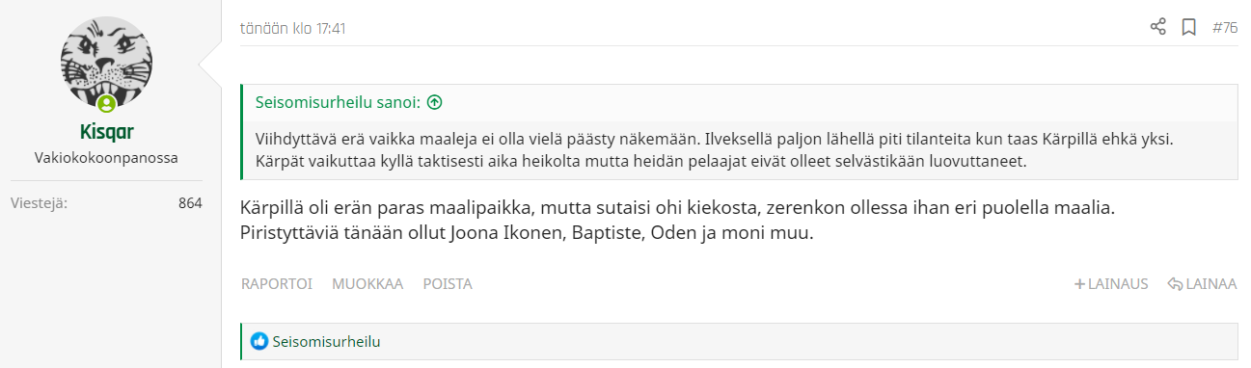
Task: Click the 'Viestejä:' label in the user panel
Action: coord(39,203)
